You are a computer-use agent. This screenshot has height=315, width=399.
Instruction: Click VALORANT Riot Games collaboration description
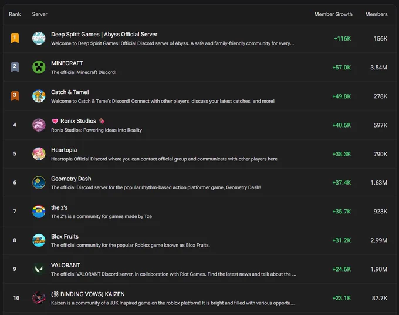[174, 274]
